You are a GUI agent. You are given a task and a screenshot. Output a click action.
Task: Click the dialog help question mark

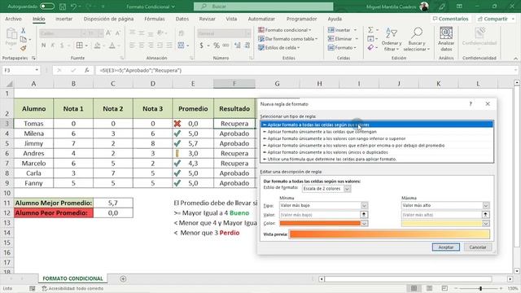click(471, 104)
